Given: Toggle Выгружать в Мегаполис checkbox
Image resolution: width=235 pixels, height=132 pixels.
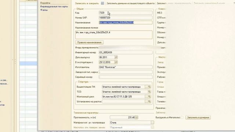Looking at the screenshot, I should coord(182,117).
